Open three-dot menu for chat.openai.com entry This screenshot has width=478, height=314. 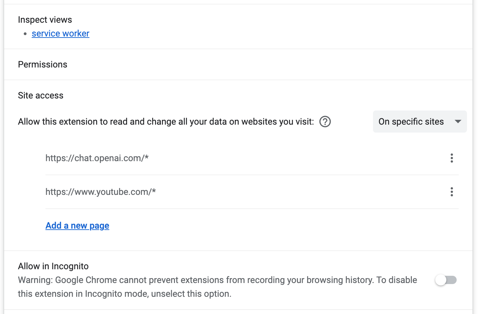tap(451, 158)
